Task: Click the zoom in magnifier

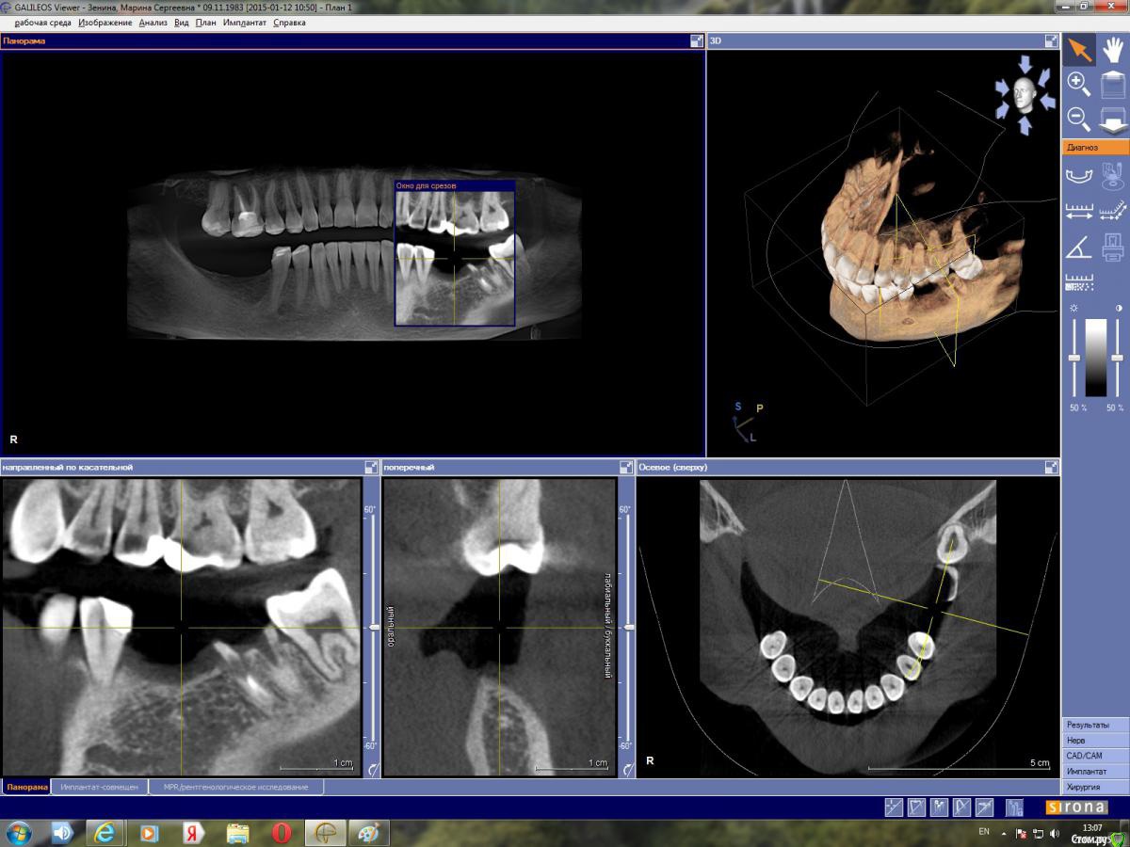Action: (x=1079, y=85)
